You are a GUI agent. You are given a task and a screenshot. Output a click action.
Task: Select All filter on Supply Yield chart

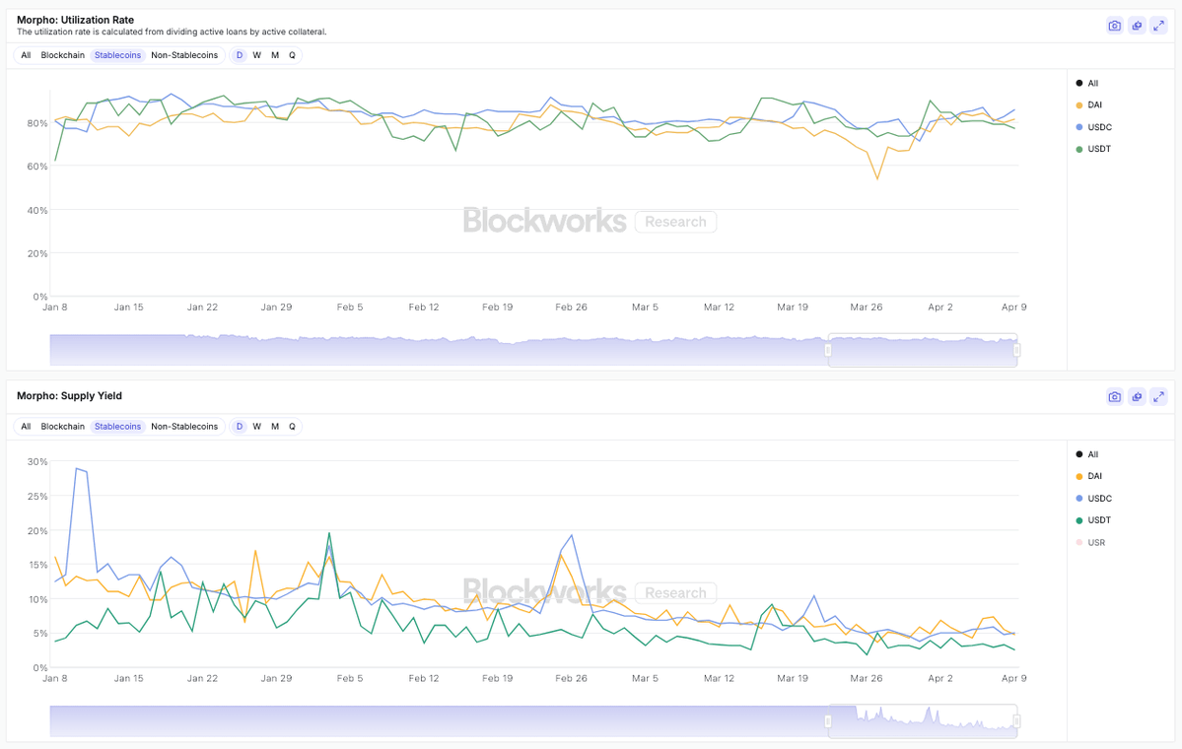pyautogui.click(x=26, y=427)
